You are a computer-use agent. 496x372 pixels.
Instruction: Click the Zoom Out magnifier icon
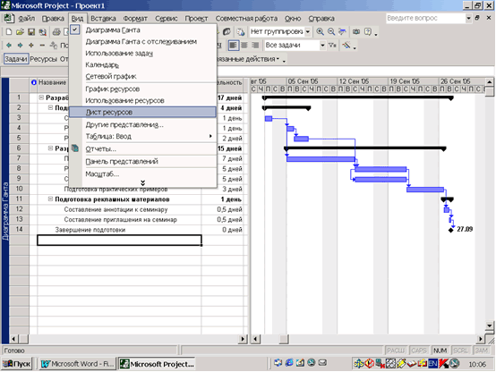[331, 31]
